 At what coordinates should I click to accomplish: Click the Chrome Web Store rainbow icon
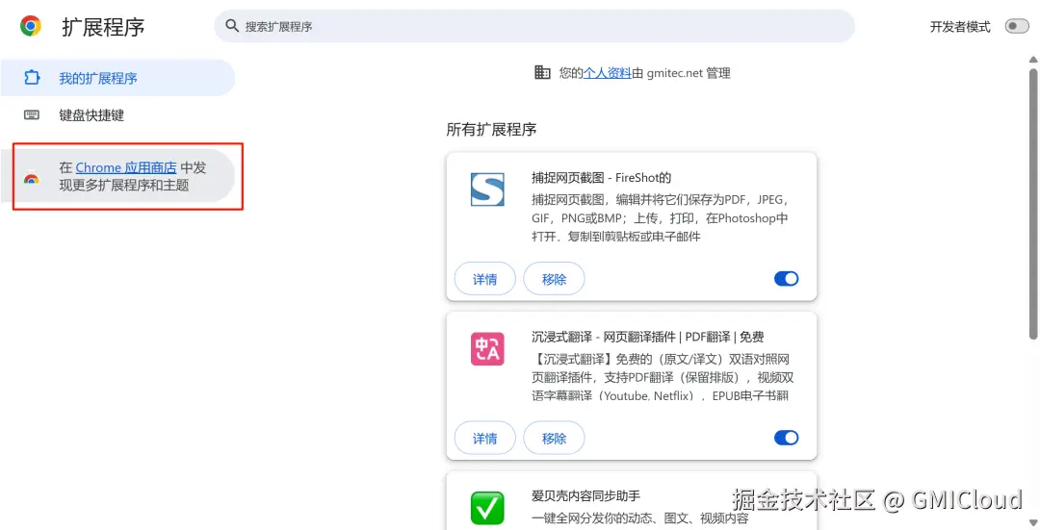[31, 178]
